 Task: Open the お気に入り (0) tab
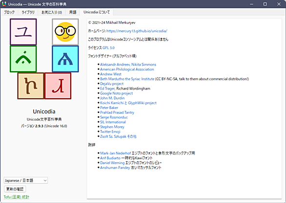tap(52, 12)
